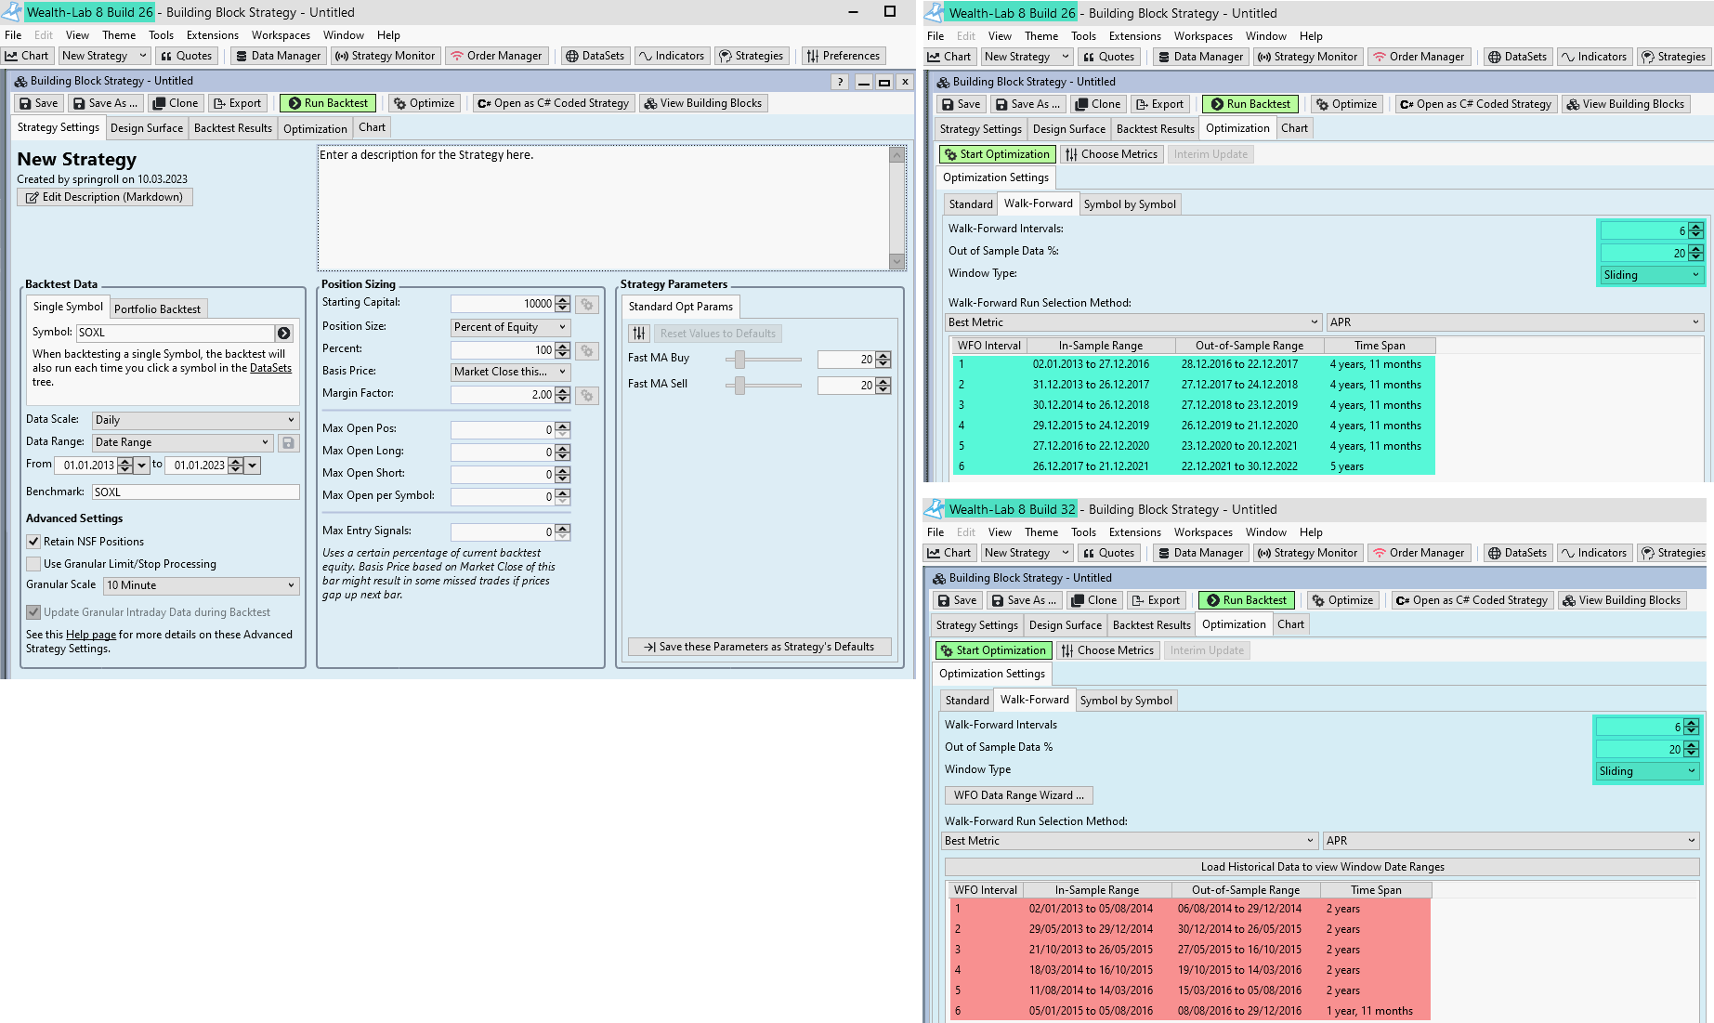Click the Fast MA Buy slider handle
Image resolution: width=1714 pixels, height=1023 pixels.
[x=739, y=359]
